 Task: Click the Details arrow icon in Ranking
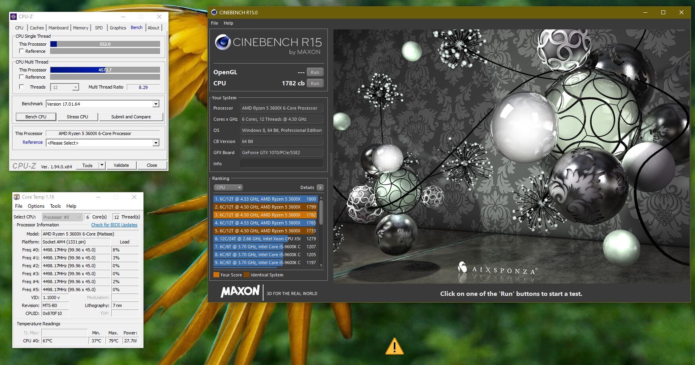320,187
